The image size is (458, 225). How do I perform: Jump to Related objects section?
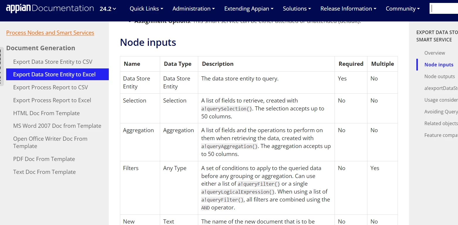pos(441,123)
